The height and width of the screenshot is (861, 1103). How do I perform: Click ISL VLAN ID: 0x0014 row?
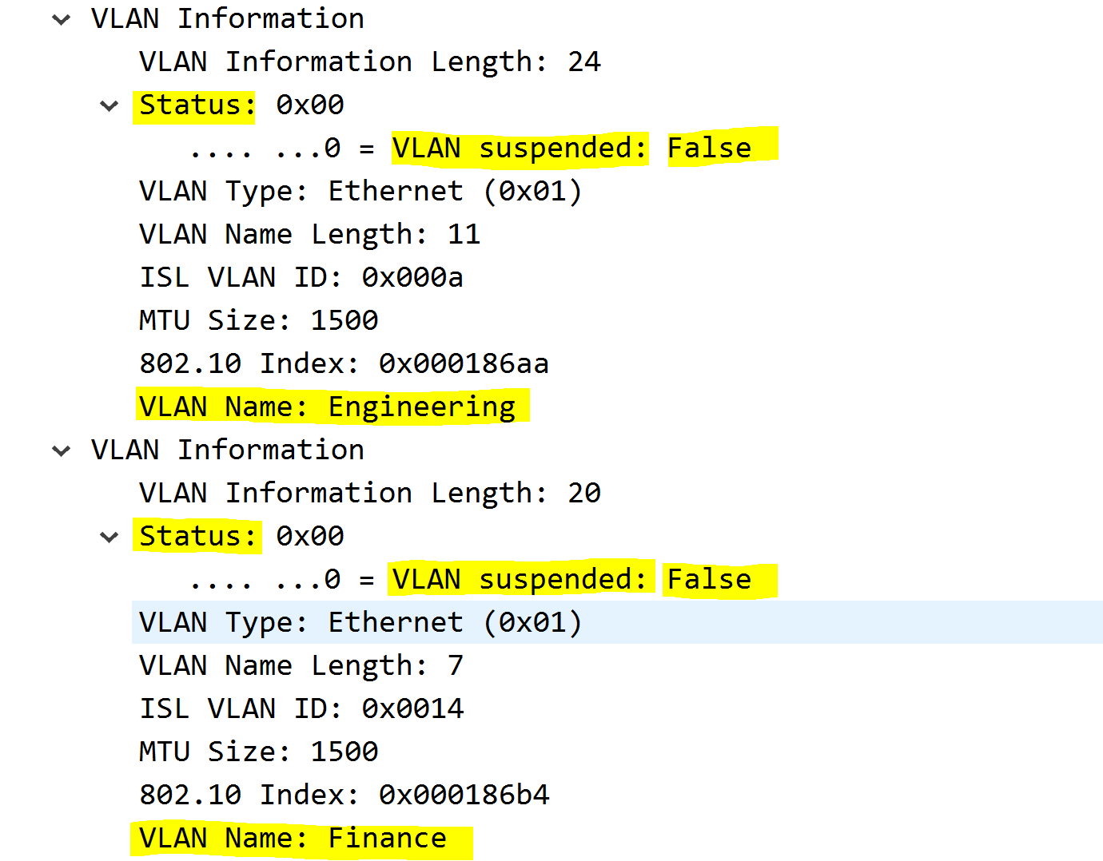(x=301, y=709)
